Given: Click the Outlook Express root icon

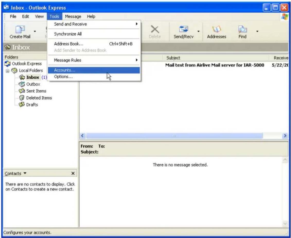Looking at the screenshot, I should pyautogui.click(x=7, y=64).
